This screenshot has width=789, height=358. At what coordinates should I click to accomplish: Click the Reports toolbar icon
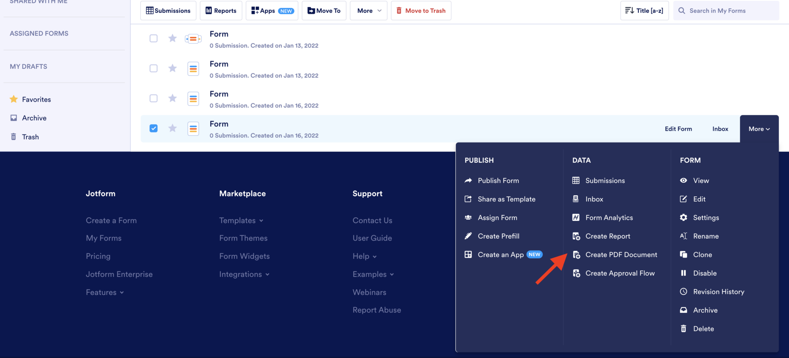[x=221, y=10]
